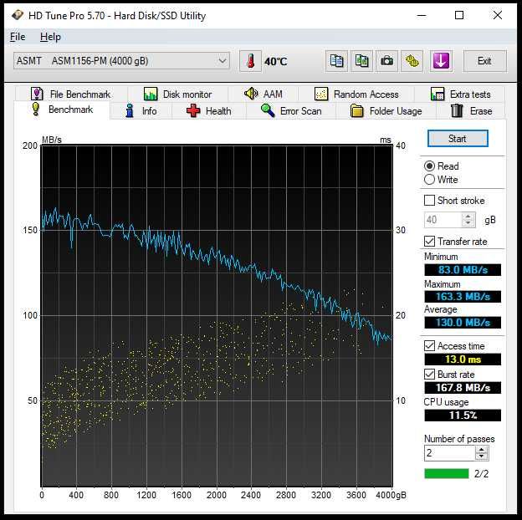Enable the Short stroke checkbox
The image size is (522, 520).
point(430,201)
